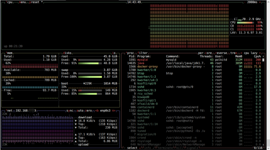Click the up arrow of the process list scrollbar

(x=263, y=56)
